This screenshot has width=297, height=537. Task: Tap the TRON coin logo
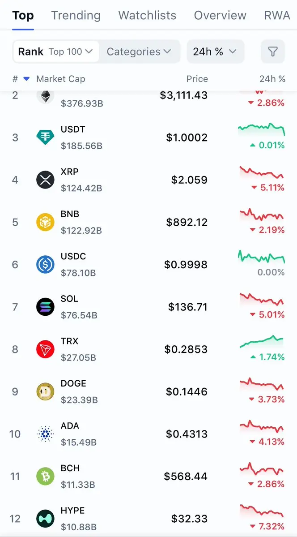click(45, 349)
